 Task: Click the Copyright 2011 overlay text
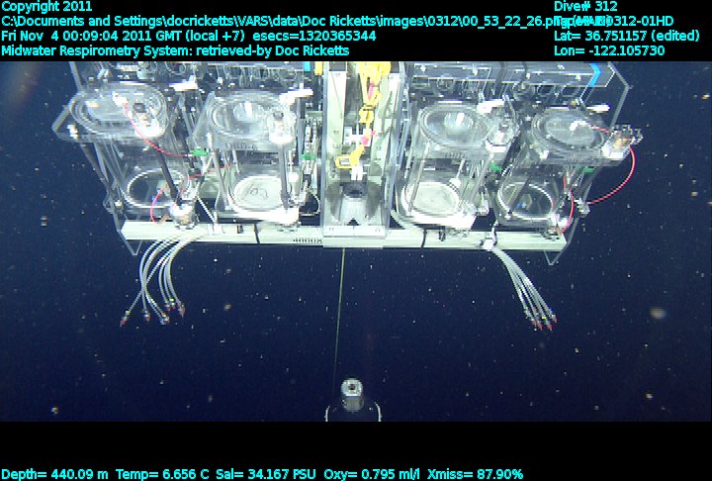[47, 6]
